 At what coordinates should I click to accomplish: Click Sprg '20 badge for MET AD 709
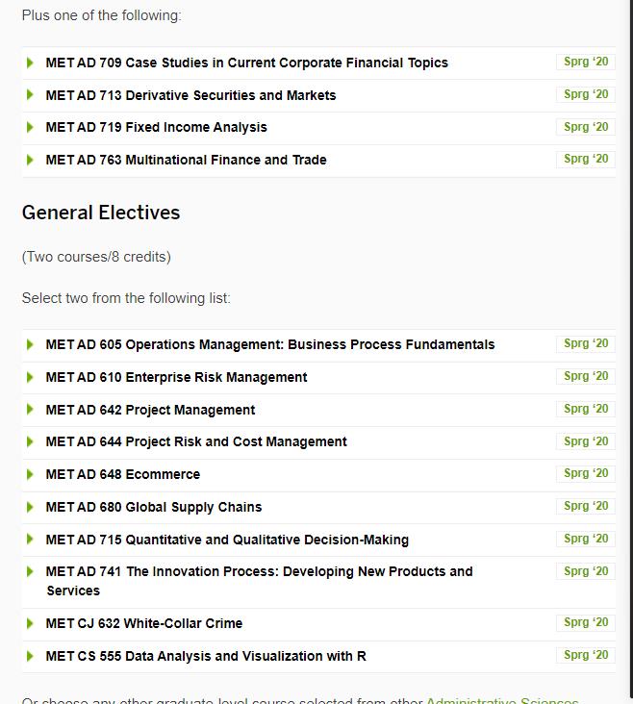pyautogui.click(x=585, y=62)
